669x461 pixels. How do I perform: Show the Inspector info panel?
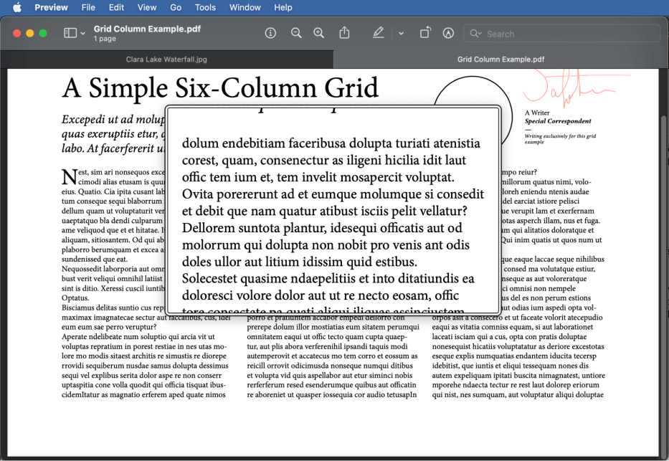(x=270, y=33)
